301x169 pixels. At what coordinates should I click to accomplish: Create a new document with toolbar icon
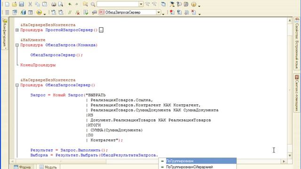tap(7, 4)
